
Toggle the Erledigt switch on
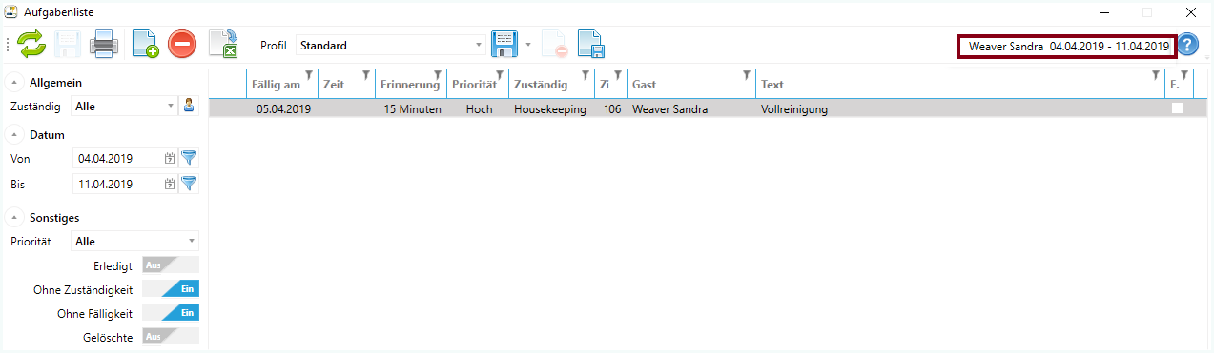pyautogui.click(x=171, y=265)
